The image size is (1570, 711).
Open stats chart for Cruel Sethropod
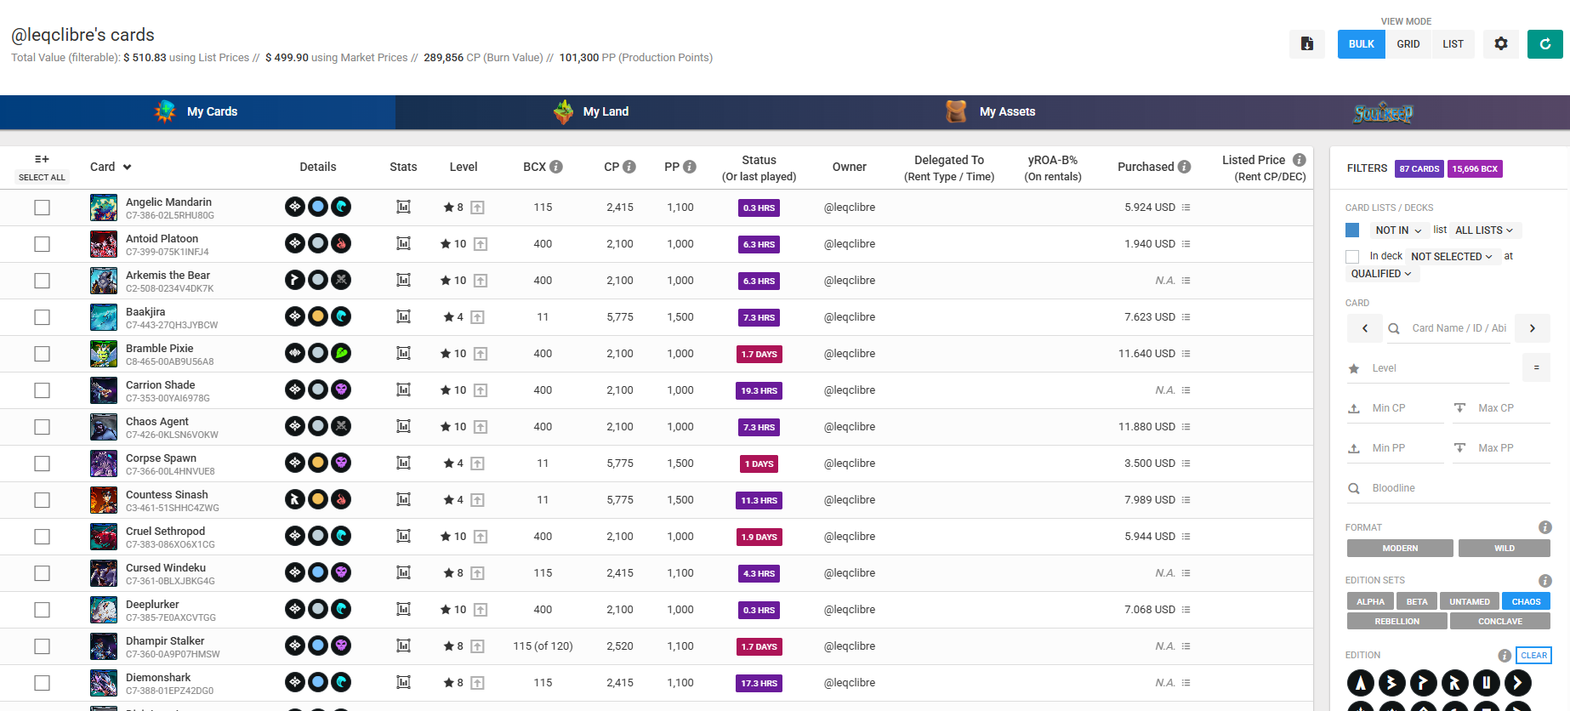403,536
